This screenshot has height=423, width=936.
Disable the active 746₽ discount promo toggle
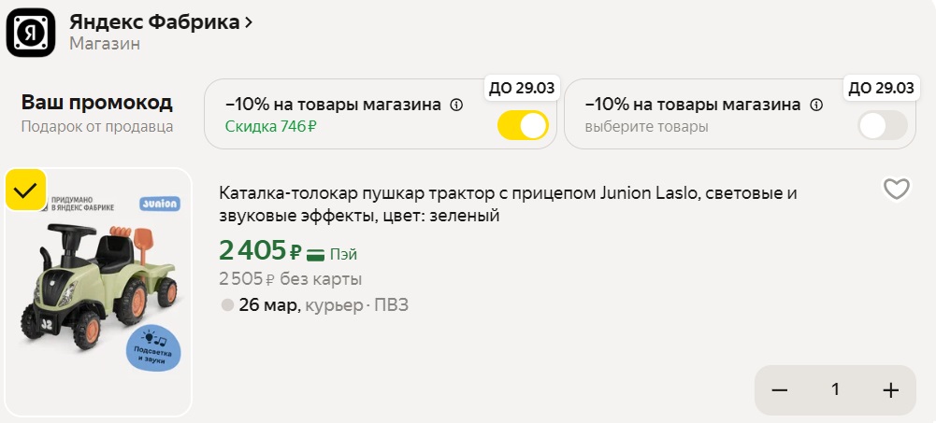523,126
